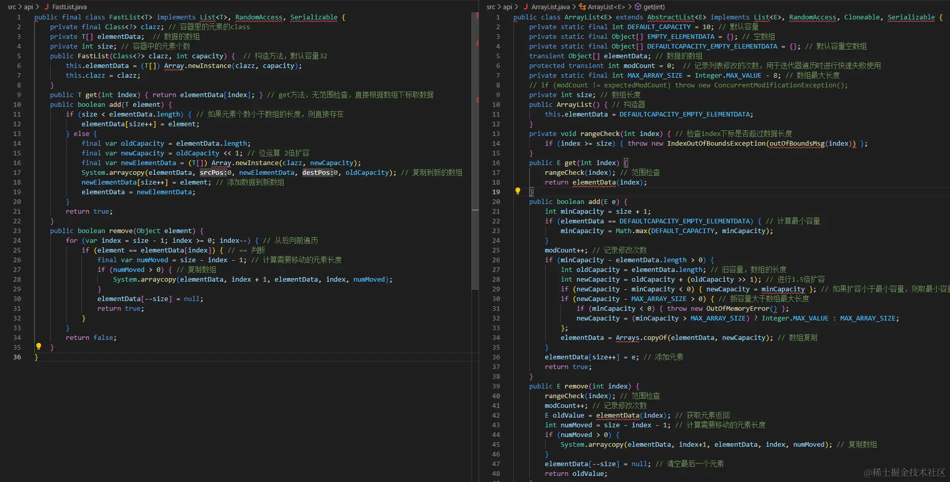The height and width of the screenshot is (482, 950).
Task: Click the Java file icon beside FastList.java breadcrumb
Action: [47, 7]
